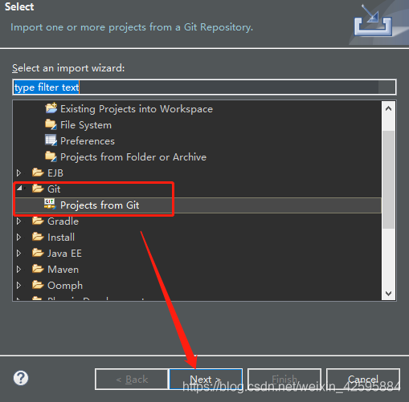Select the Git category label
The height and width of the screenshot is (402, 409).
tap(54, 189)
